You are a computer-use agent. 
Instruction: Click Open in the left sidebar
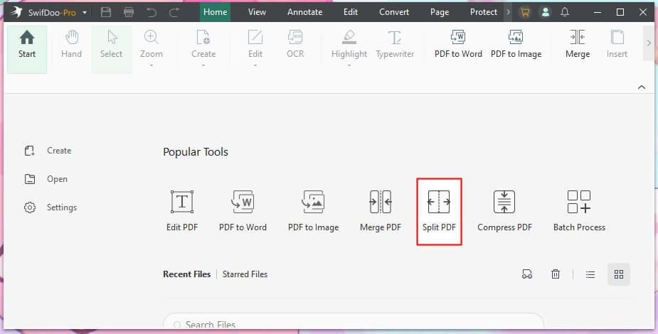point(46,179)
